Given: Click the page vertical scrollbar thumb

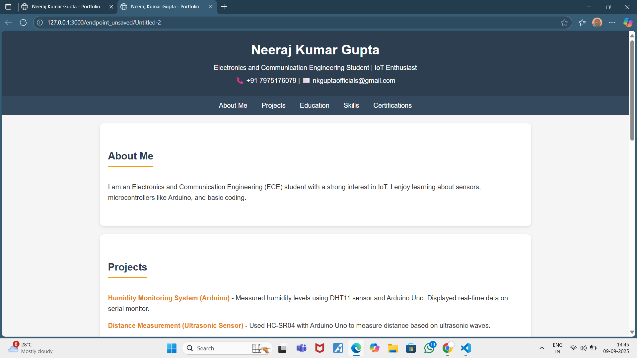Looking at the screenshot, I should coord(632,89).
